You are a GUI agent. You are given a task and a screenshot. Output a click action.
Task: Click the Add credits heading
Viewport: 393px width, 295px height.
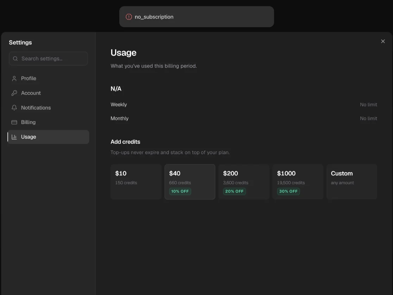(125, 142)
